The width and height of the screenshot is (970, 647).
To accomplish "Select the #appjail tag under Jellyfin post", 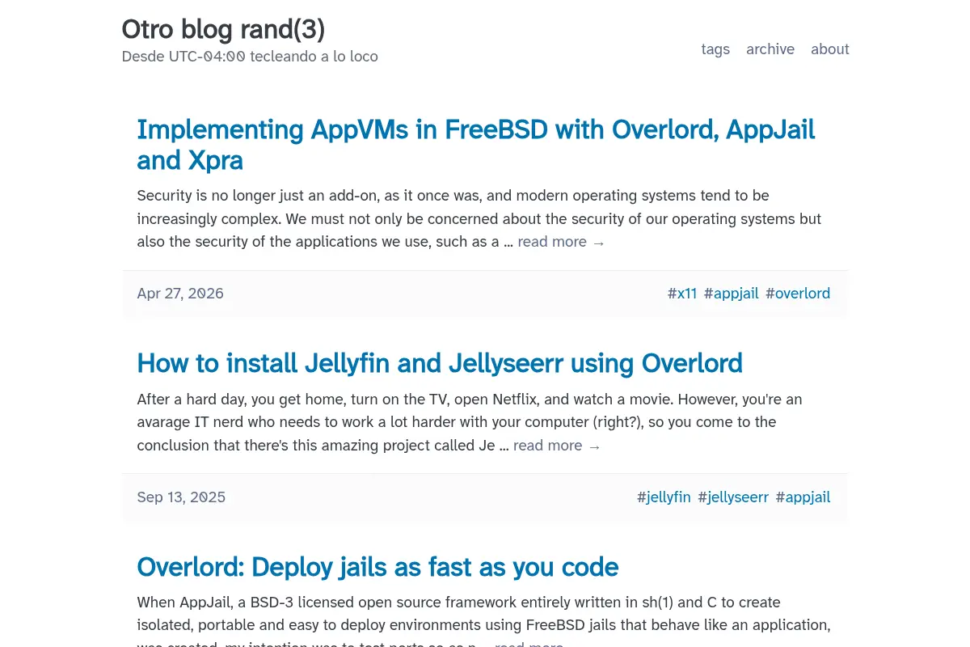I will point(803,497).
